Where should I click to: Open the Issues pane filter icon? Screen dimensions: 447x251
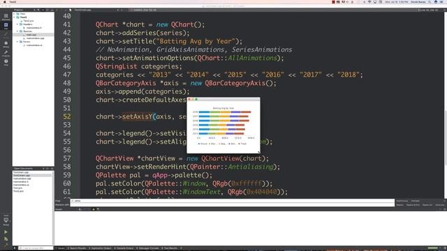click(98, 209)
